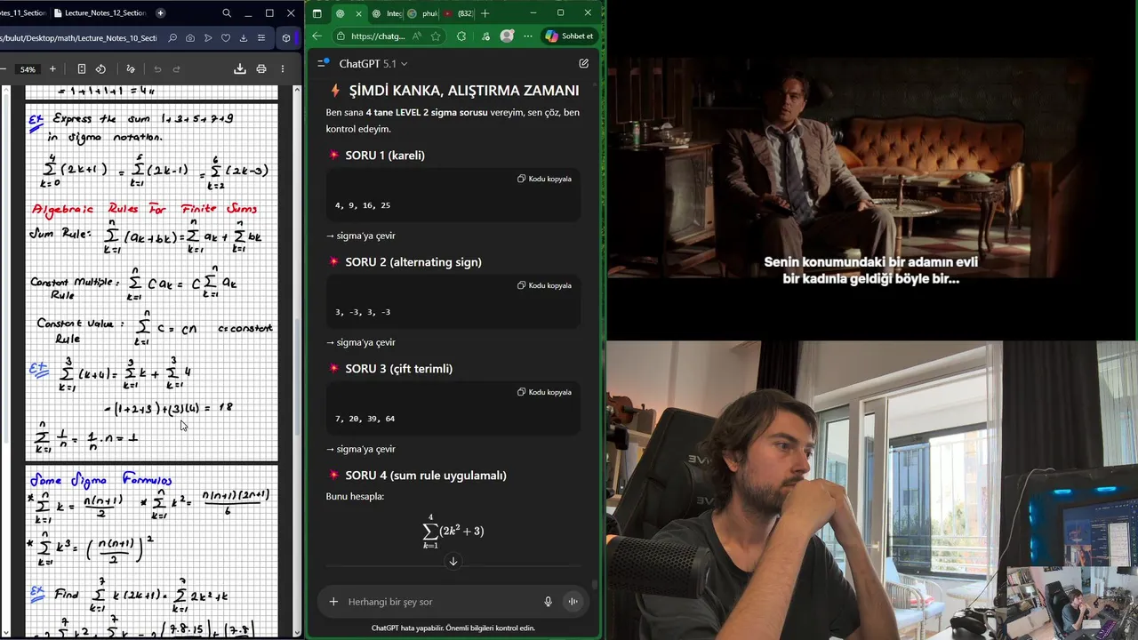The width and height of the screenshot is (1138, 640).
Task: Start ChatGPT voice mode
Action: click(x=573, y=602)
